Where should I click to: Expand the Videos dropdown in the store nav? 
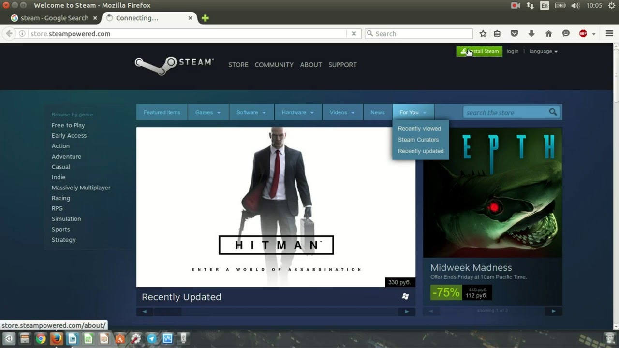coord(343,112)
